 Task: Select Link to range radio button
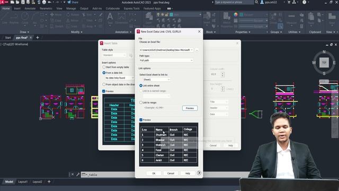(x=141, y=102)
